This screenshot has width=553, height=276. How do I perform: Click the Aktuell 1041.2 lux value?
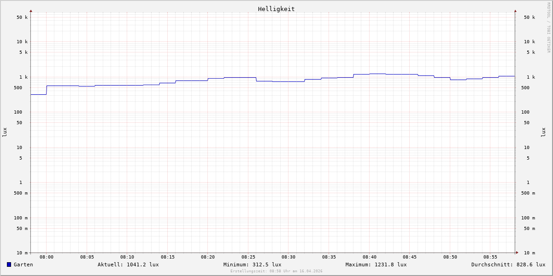pyautogui.click(x=128, y=264)
